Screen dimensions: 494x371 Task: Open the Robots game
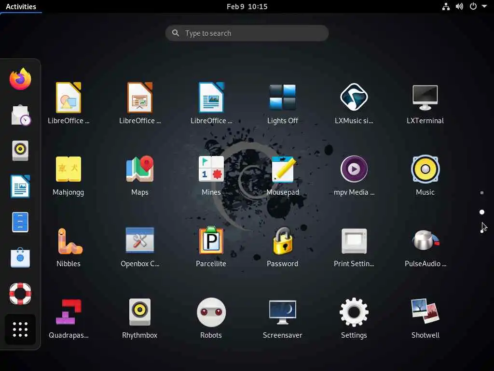(x=211, y=312)
